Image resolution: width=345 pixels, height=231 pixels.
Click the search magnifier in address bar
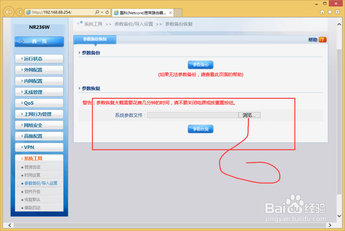(97, 12)
